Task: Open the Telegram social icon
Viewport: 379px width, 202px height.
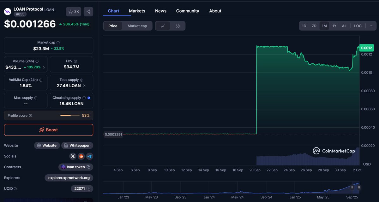Action: click(90, 156)
